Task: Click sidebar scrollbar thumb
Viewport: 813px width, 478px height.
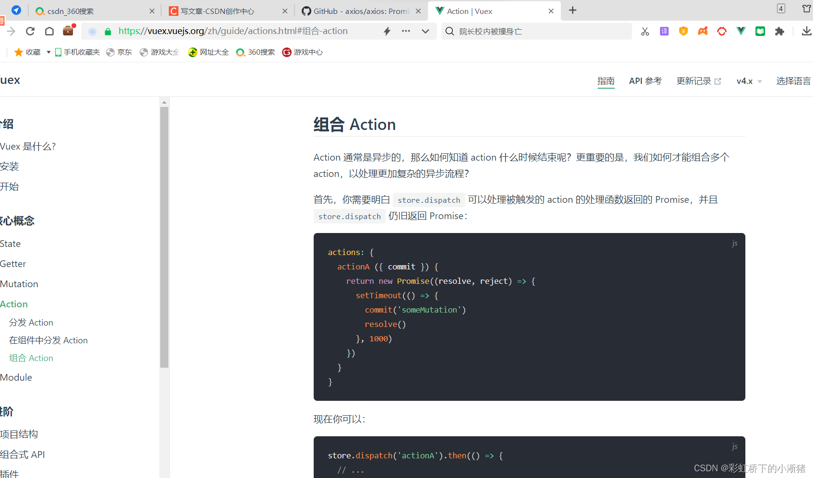Action: [164, 237]
